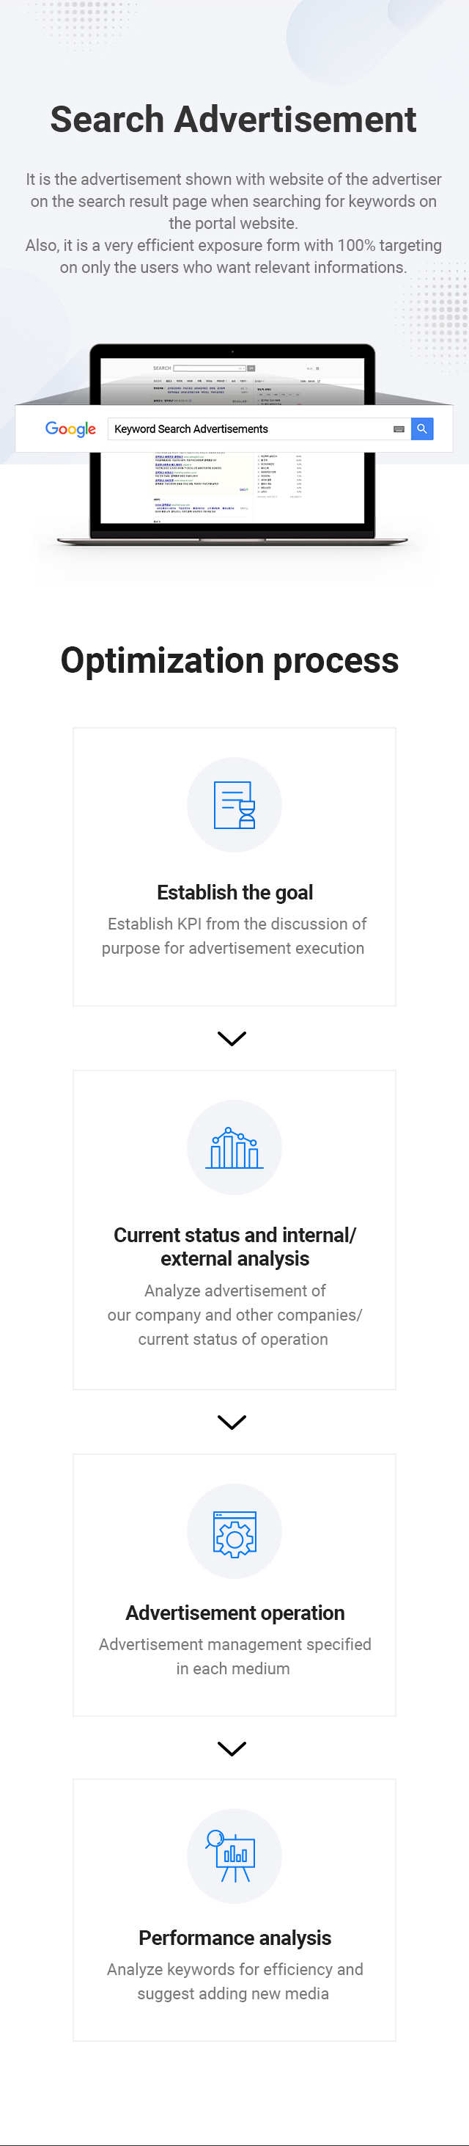
Task: Click the Search Advertisement main title
Action: [233, 119]
